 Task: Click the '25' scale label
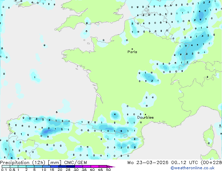pos(68,170)
